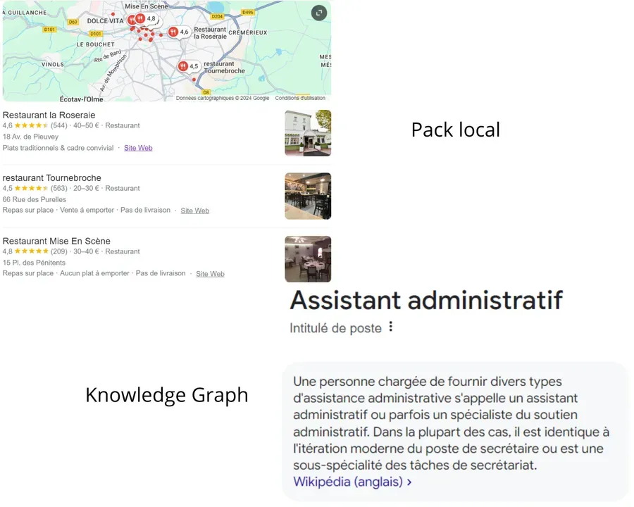634x507 pixels.
Task: Open Restaurant la Roseraie's Site Web link
Action: (x=138, y=148)
